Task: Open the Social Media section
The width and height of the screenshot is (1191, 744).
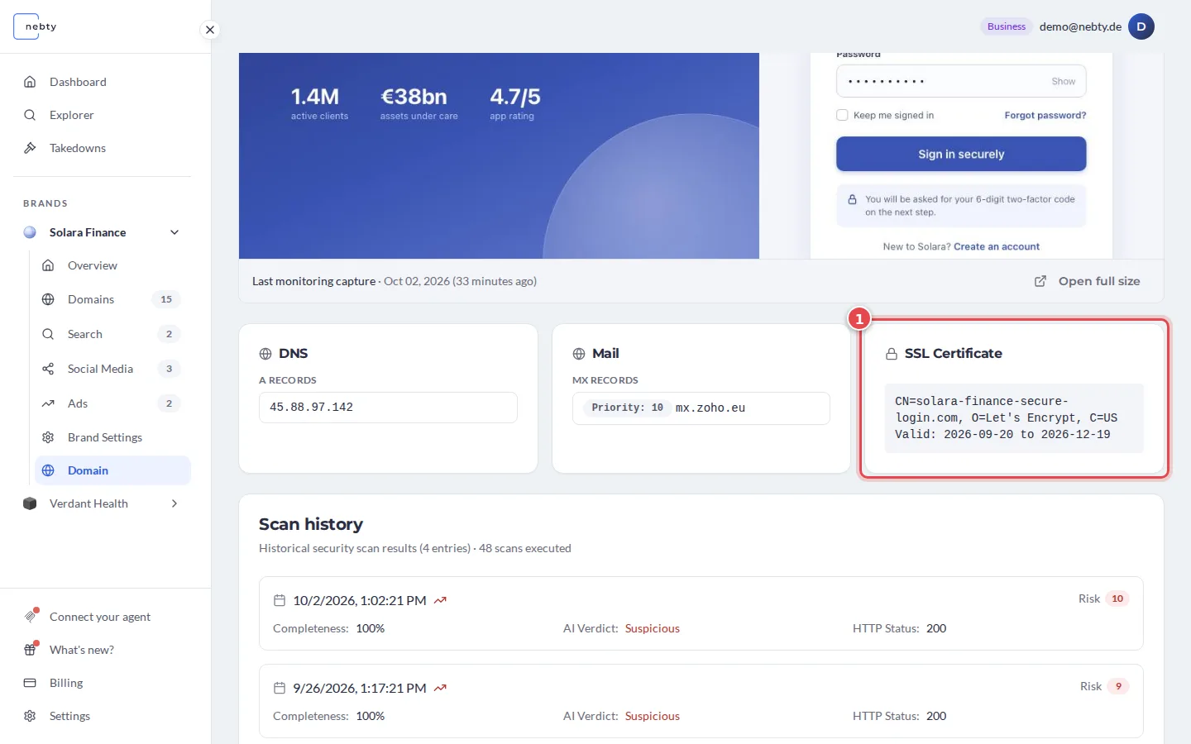Action: pyautogui.click(x=112, y=369)
